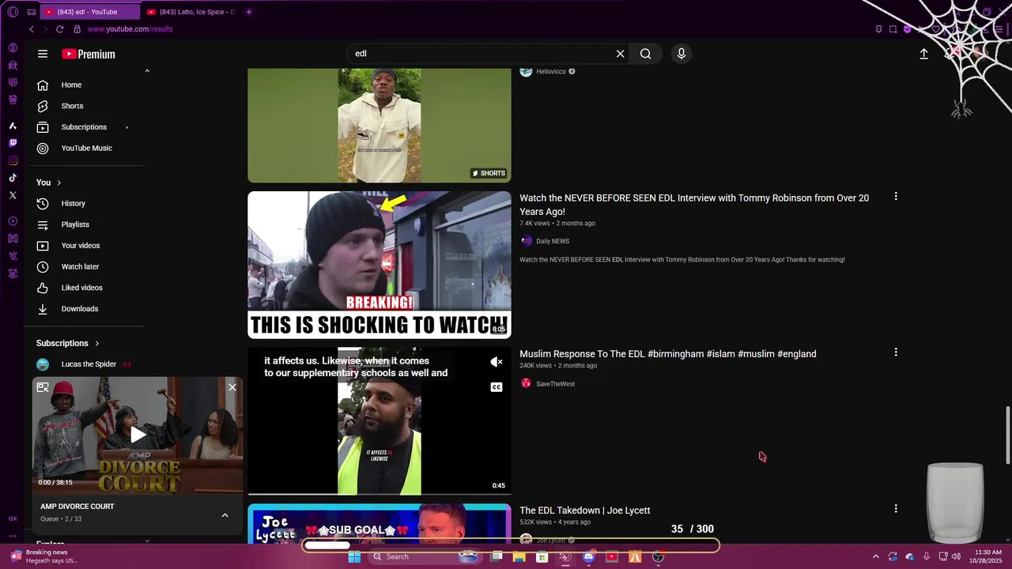
Task: Open Downloads in the sidebar
Action: 87,309
